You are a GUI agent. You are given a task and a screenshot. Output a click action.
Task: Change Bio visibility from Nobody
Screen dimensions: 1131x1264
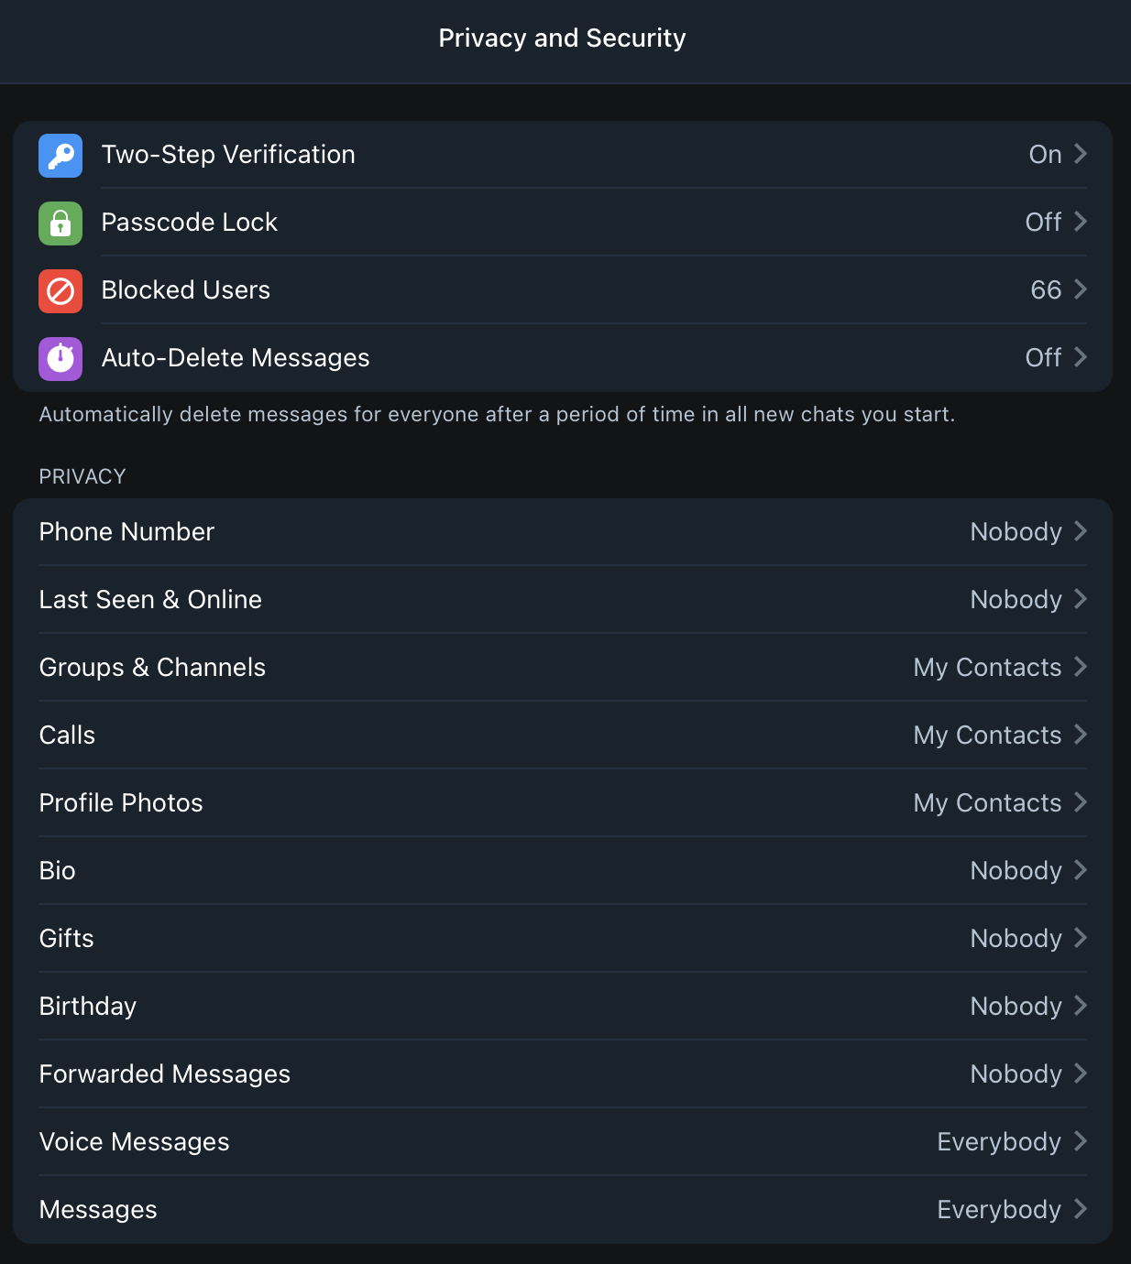tap(1016, 871)
